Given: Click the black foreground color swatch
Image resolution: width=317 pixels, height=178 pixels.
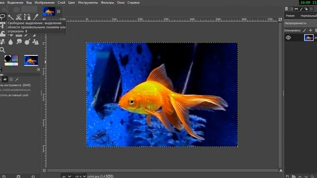Looking at the screenshot, I should tap(8, 58).
